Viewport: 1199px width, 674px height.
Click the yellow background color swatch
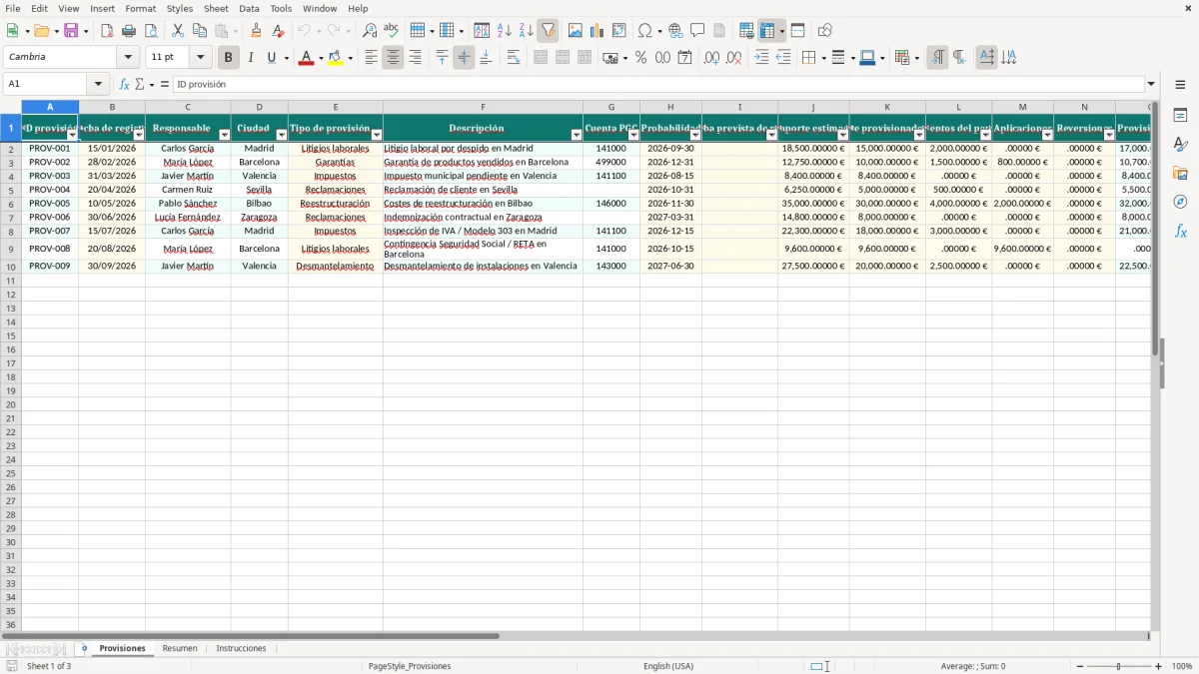335,58
